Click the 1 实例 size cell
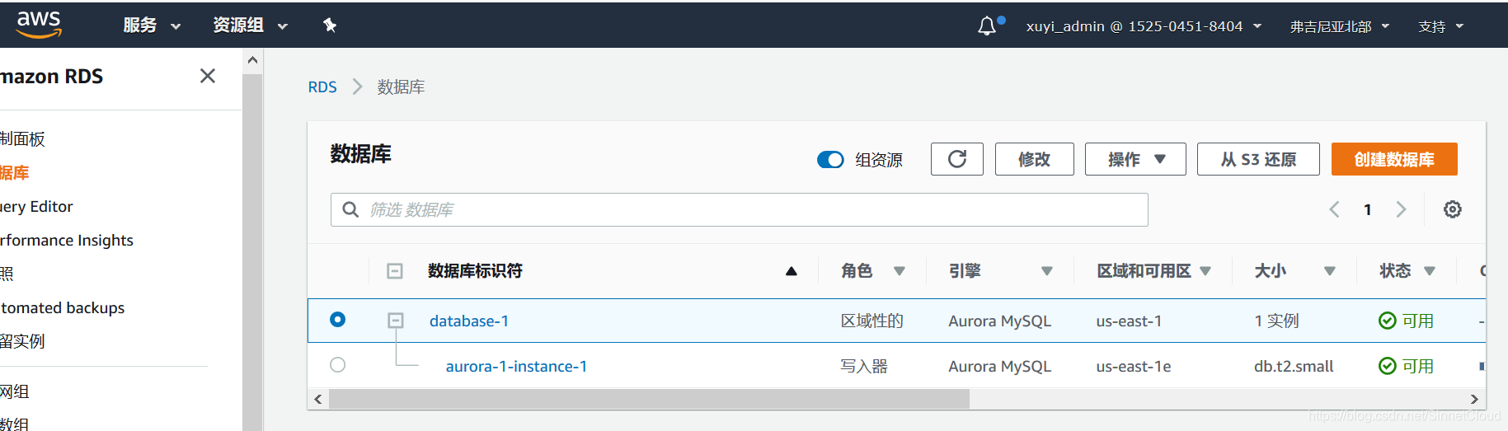This screenshot has height=431, width=1508. [x=1276, y=321]
